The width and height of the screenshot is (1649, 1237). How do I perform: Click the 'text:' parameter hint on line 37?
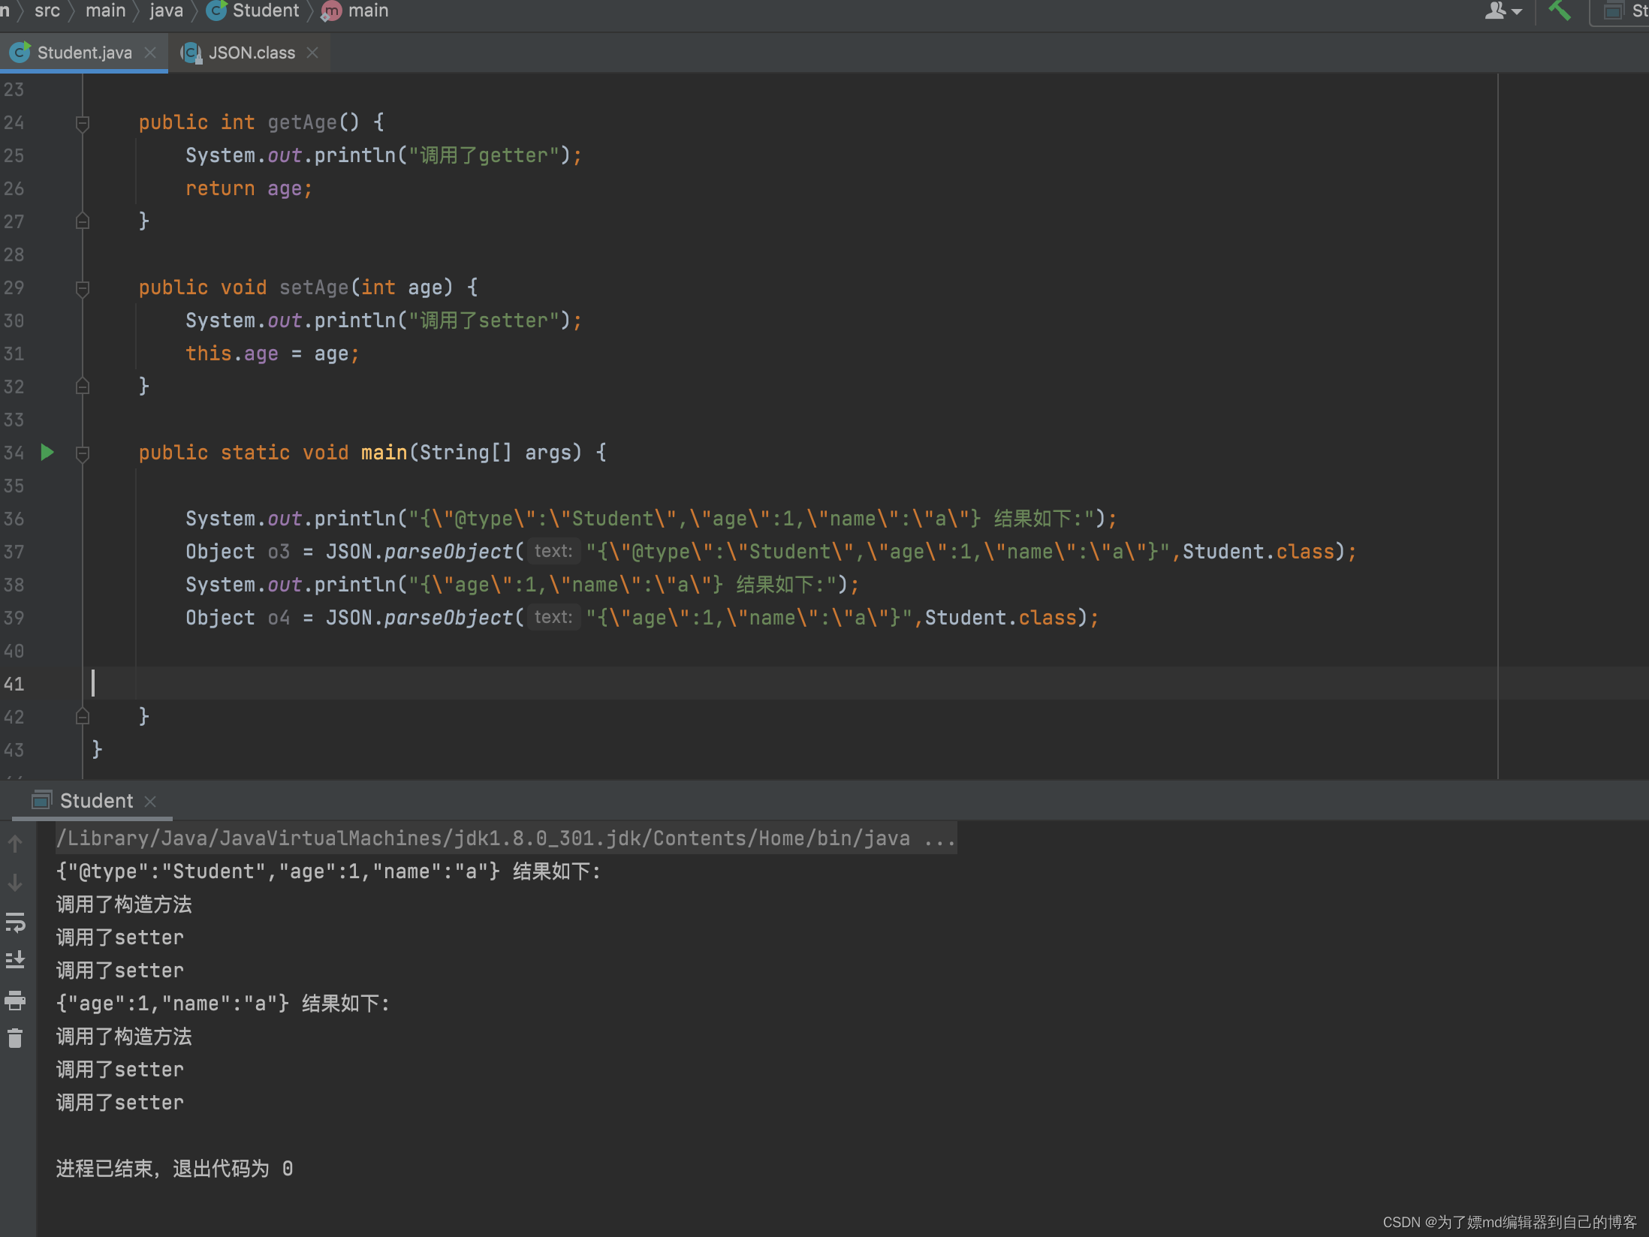tap(553, 552)
